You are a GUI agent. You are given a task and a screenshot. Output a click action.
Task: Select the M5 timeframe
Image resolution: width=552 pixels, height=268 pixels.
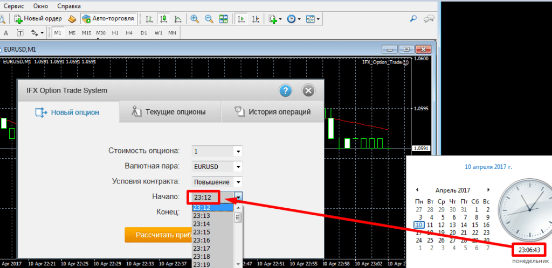pos(72,33)
